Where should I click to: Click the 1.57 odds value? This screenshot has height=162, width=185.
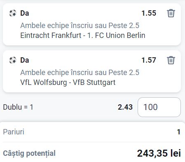point(149,60)
